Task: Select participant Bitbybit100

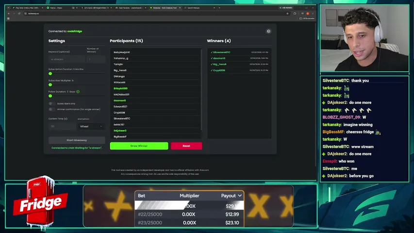Action: tap(155, 88)
